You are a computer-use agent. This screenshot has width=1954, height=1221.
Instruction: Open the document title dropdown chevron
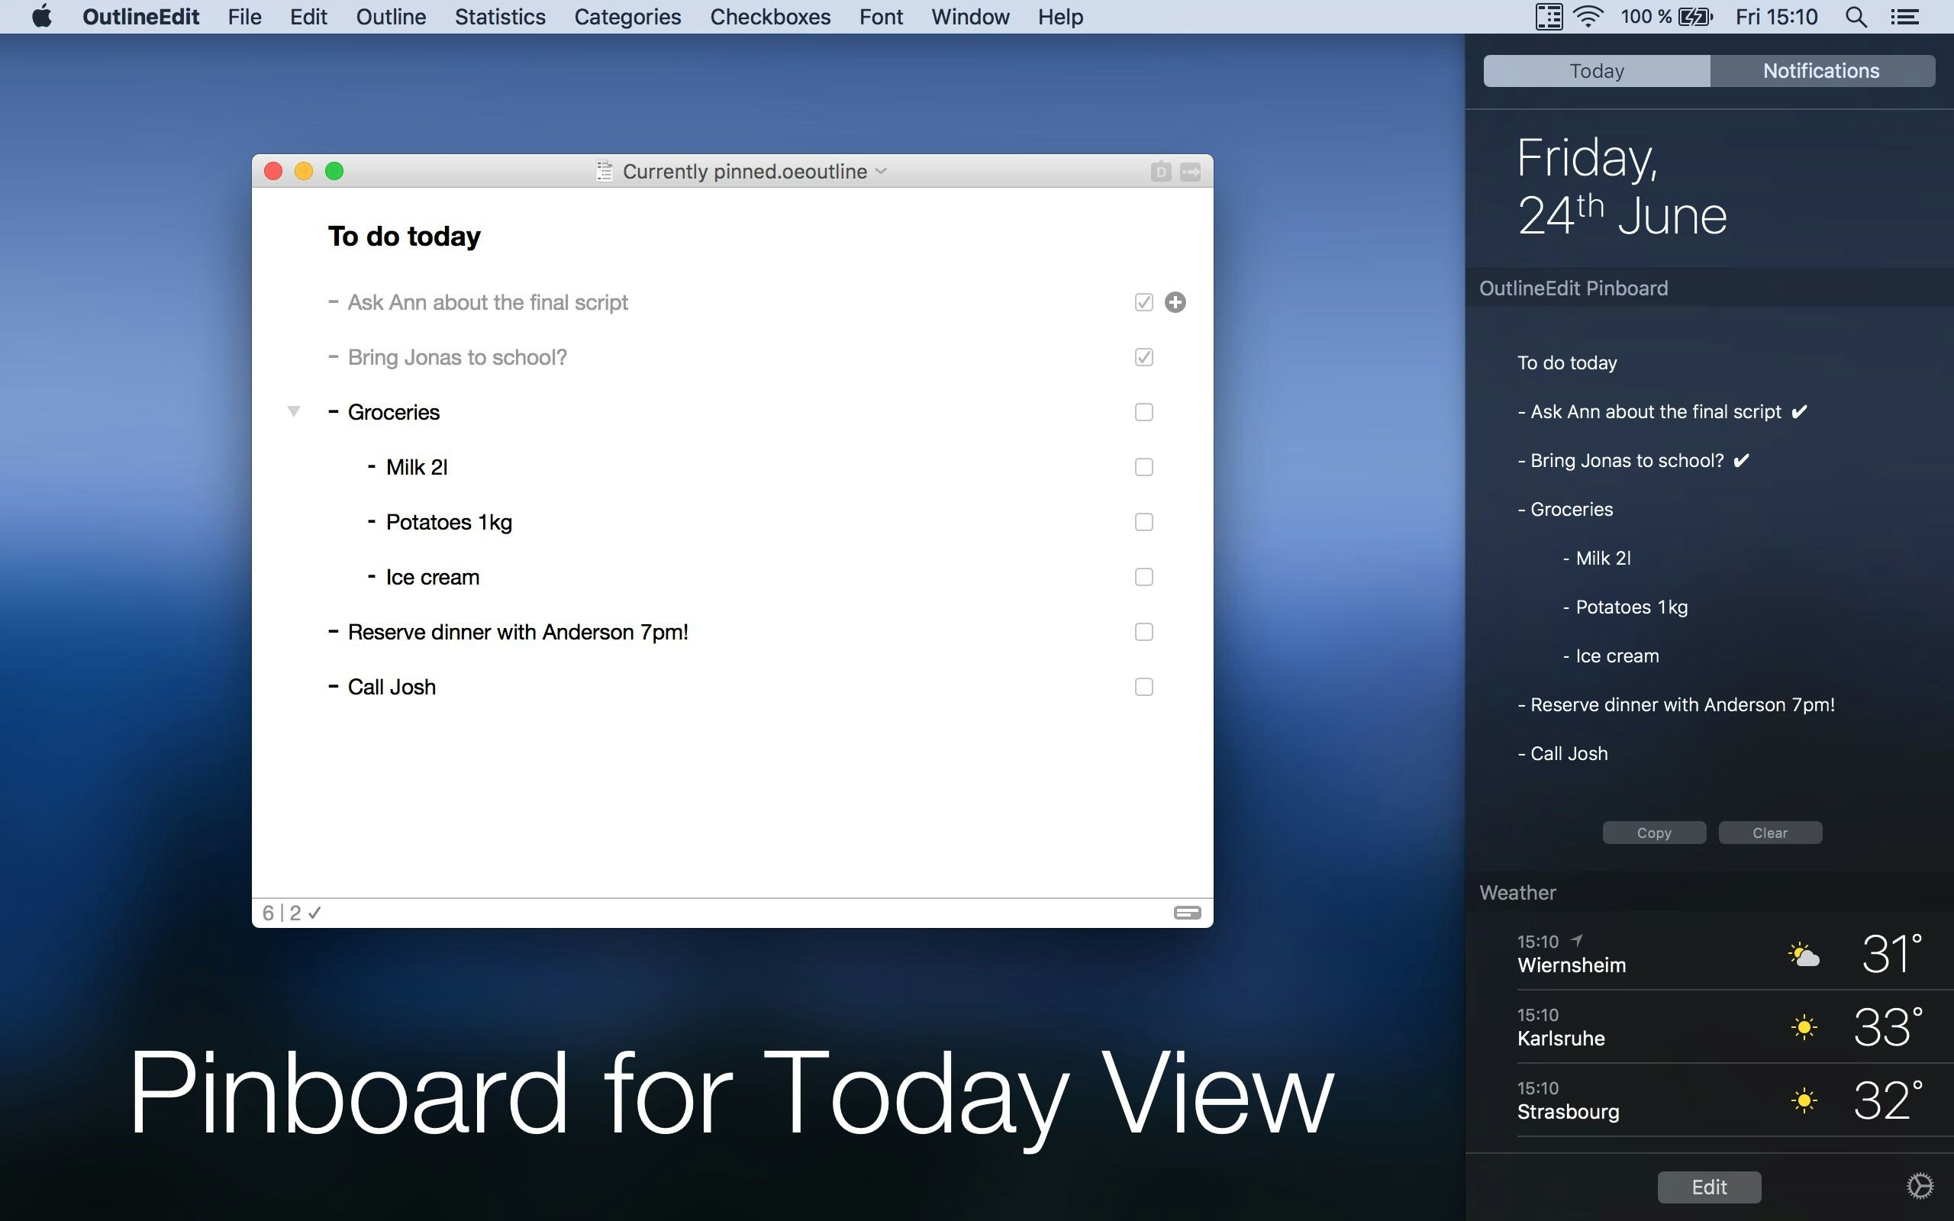point(881,171)
